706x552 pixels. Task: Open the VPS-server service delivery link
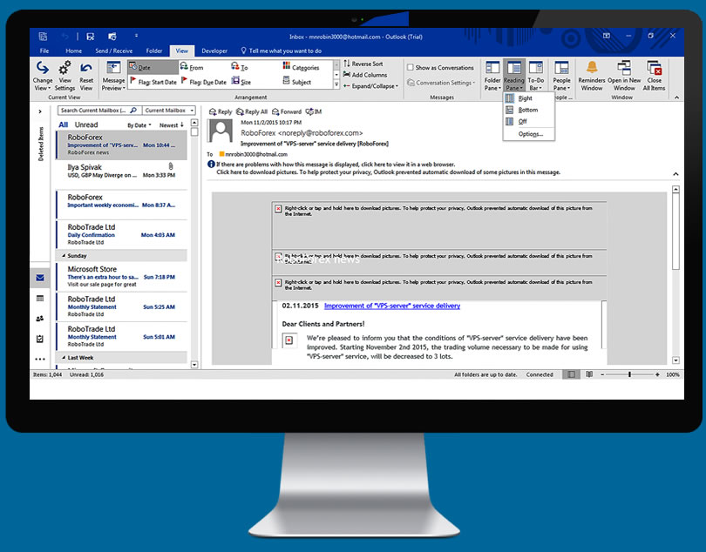pyautogui.click(x=391, y=306)
